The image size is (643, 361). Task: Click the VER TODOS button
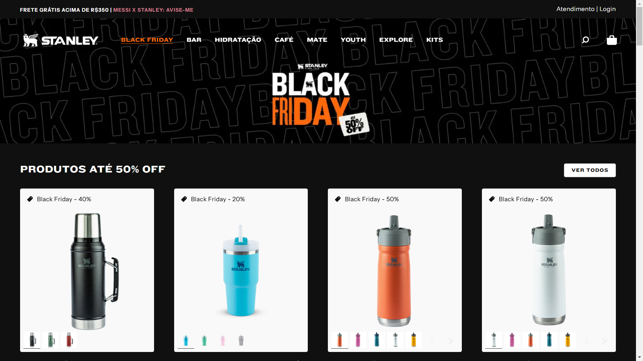click(x=590, y=170)
